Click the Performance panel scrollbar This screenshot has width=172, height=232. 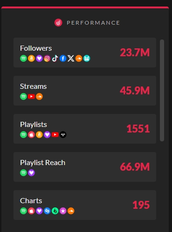162,90
